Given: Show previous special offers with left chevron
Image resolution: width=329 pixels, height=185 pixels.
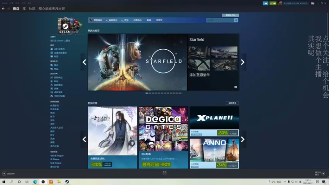Looking at the screenshot, I should [84, 139].
